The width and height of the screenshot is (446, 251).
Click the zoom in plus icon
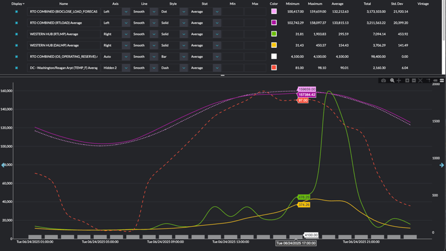coord(407,80)
